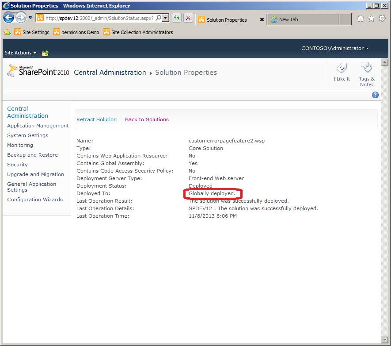Click the Retract Solution link

tap(96, 119)
